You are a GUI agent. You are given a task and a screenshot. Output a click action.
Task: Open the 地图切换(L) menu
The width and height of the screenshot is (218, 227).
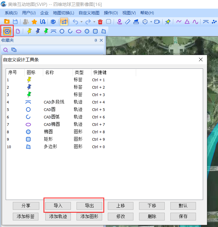pyautogui.click(x=63, y=13)
